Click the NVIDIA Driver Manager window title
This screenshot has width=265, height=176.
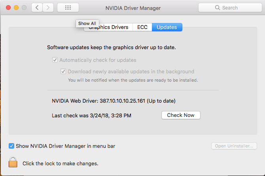[133, 8]
